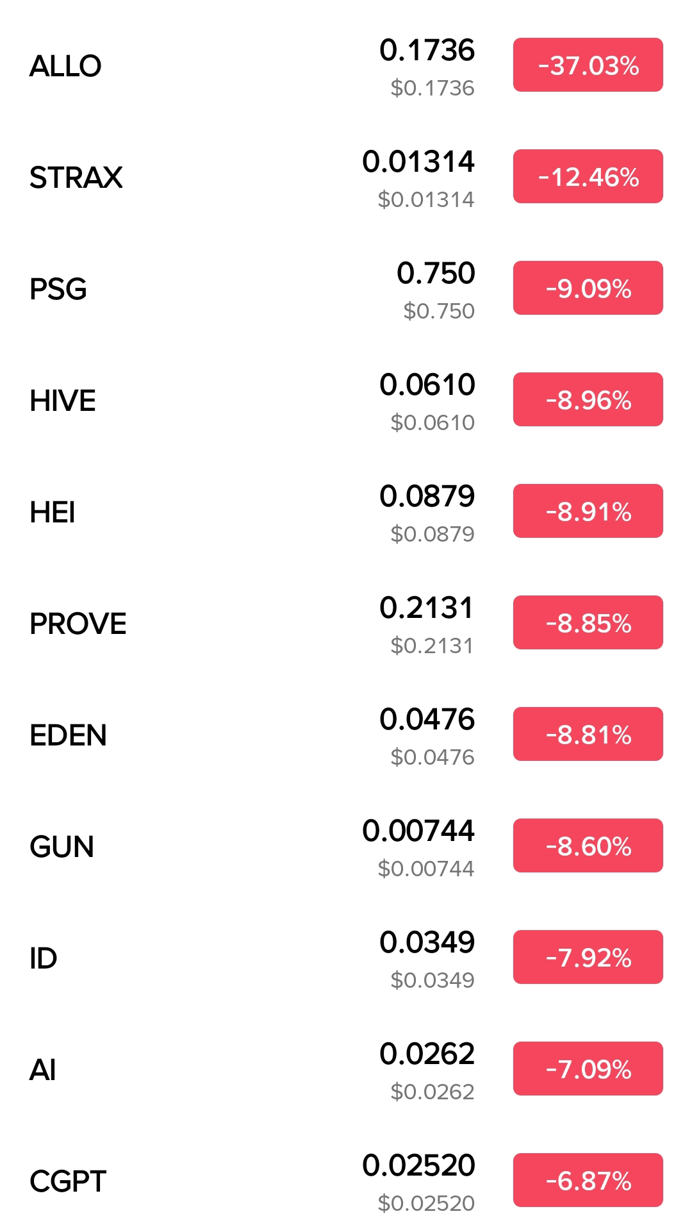Open the HIVE market listing
692x1232 pixels.
tap(346, 400)
